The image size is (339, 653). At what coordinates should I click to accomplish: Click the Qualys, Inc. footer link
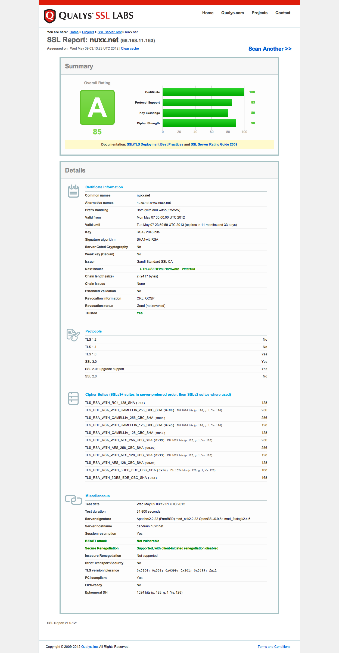tap(89, 647)
